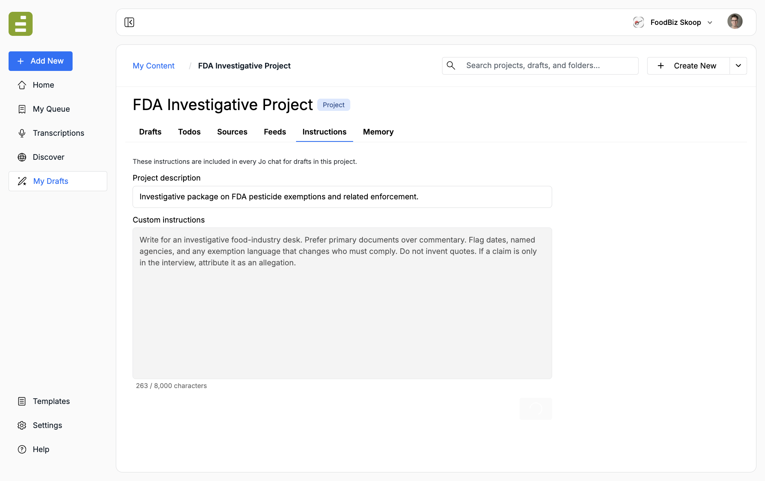Open the Sources tab
This screenshot has height=481, width=765.
point(232,132)
